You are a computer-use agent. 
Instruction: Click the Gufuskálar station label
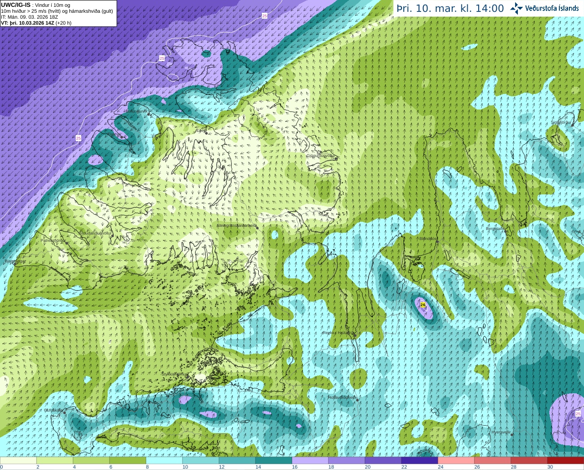coord(53,410)
